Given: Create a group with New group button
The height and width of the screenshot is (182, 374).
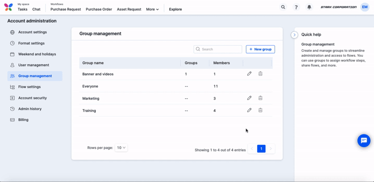Looking at the screenshot, I should [260, 49].
